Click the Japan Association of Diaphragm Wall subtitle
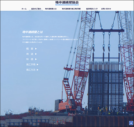Screen dimensions: 134x127 (67, 5)
